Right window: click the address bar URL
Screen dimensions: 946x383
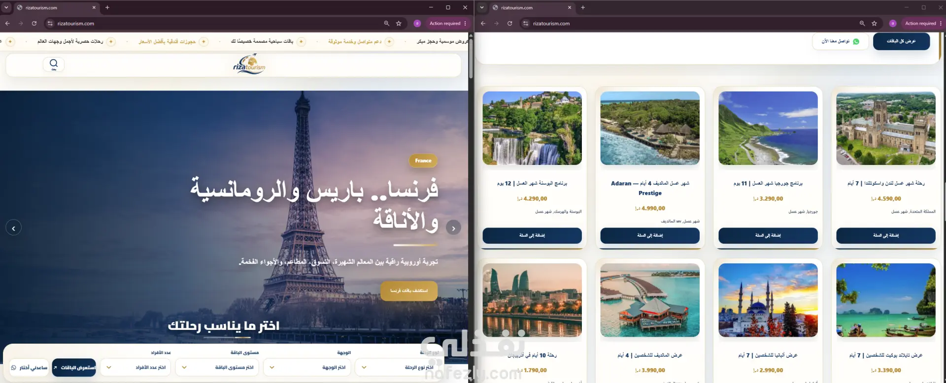(x=551, y=23)
